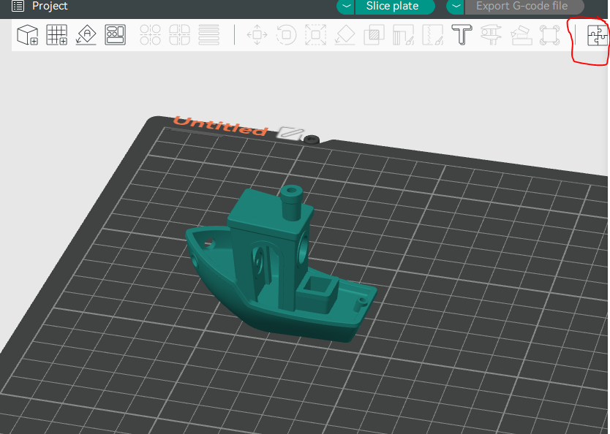This screenshot has width=610, height=434.
Task: Select the Support painting brush tool
Action: [404, 34]
